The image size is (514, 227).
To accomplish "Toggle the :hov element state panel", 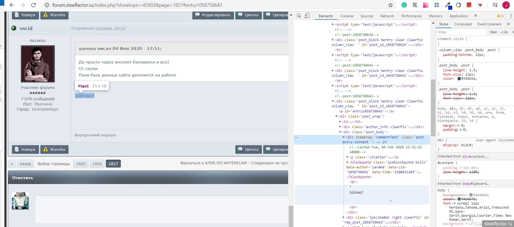I will (493, 32).
